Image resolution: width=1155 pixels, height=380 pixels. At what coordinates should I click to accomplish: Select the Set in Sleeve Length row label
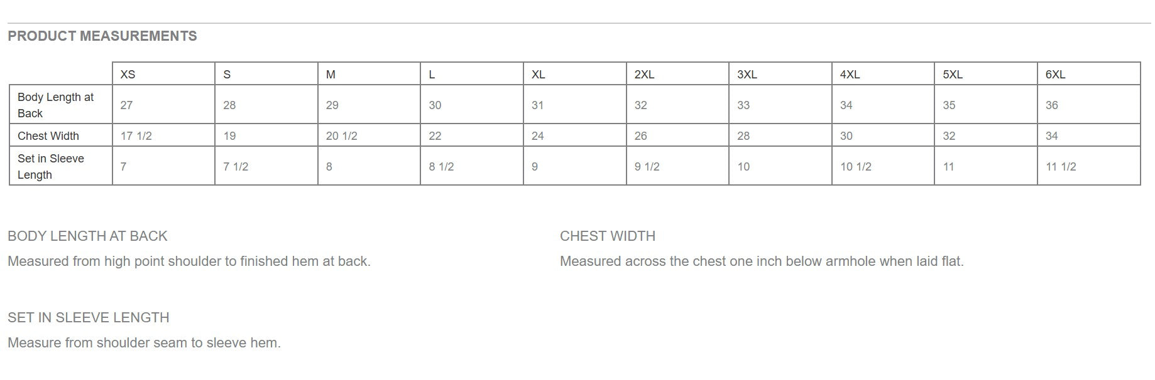(50, 166)
